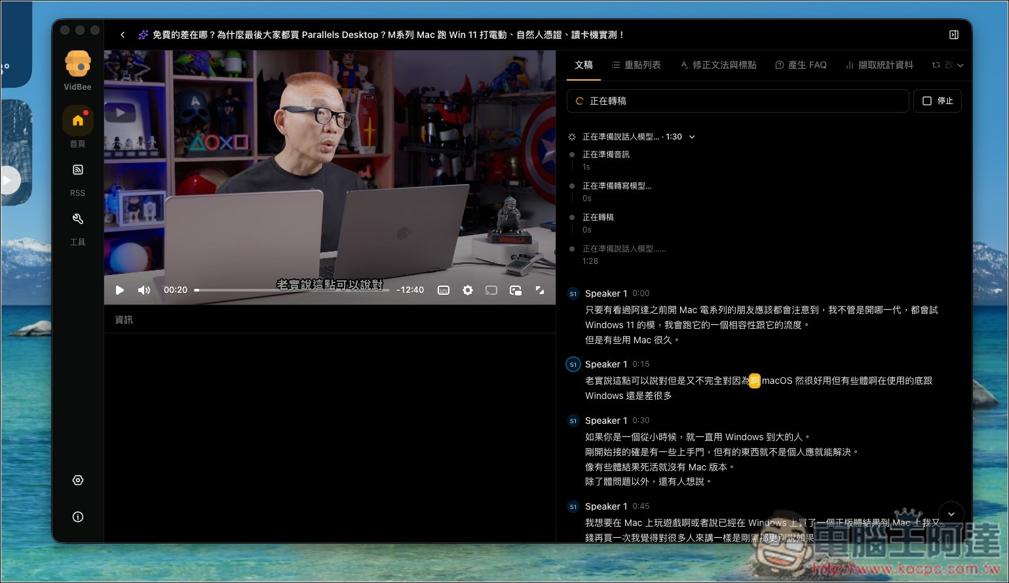Open the info circle icon in sidebar

pyautogui.click(x=78, y=517)
